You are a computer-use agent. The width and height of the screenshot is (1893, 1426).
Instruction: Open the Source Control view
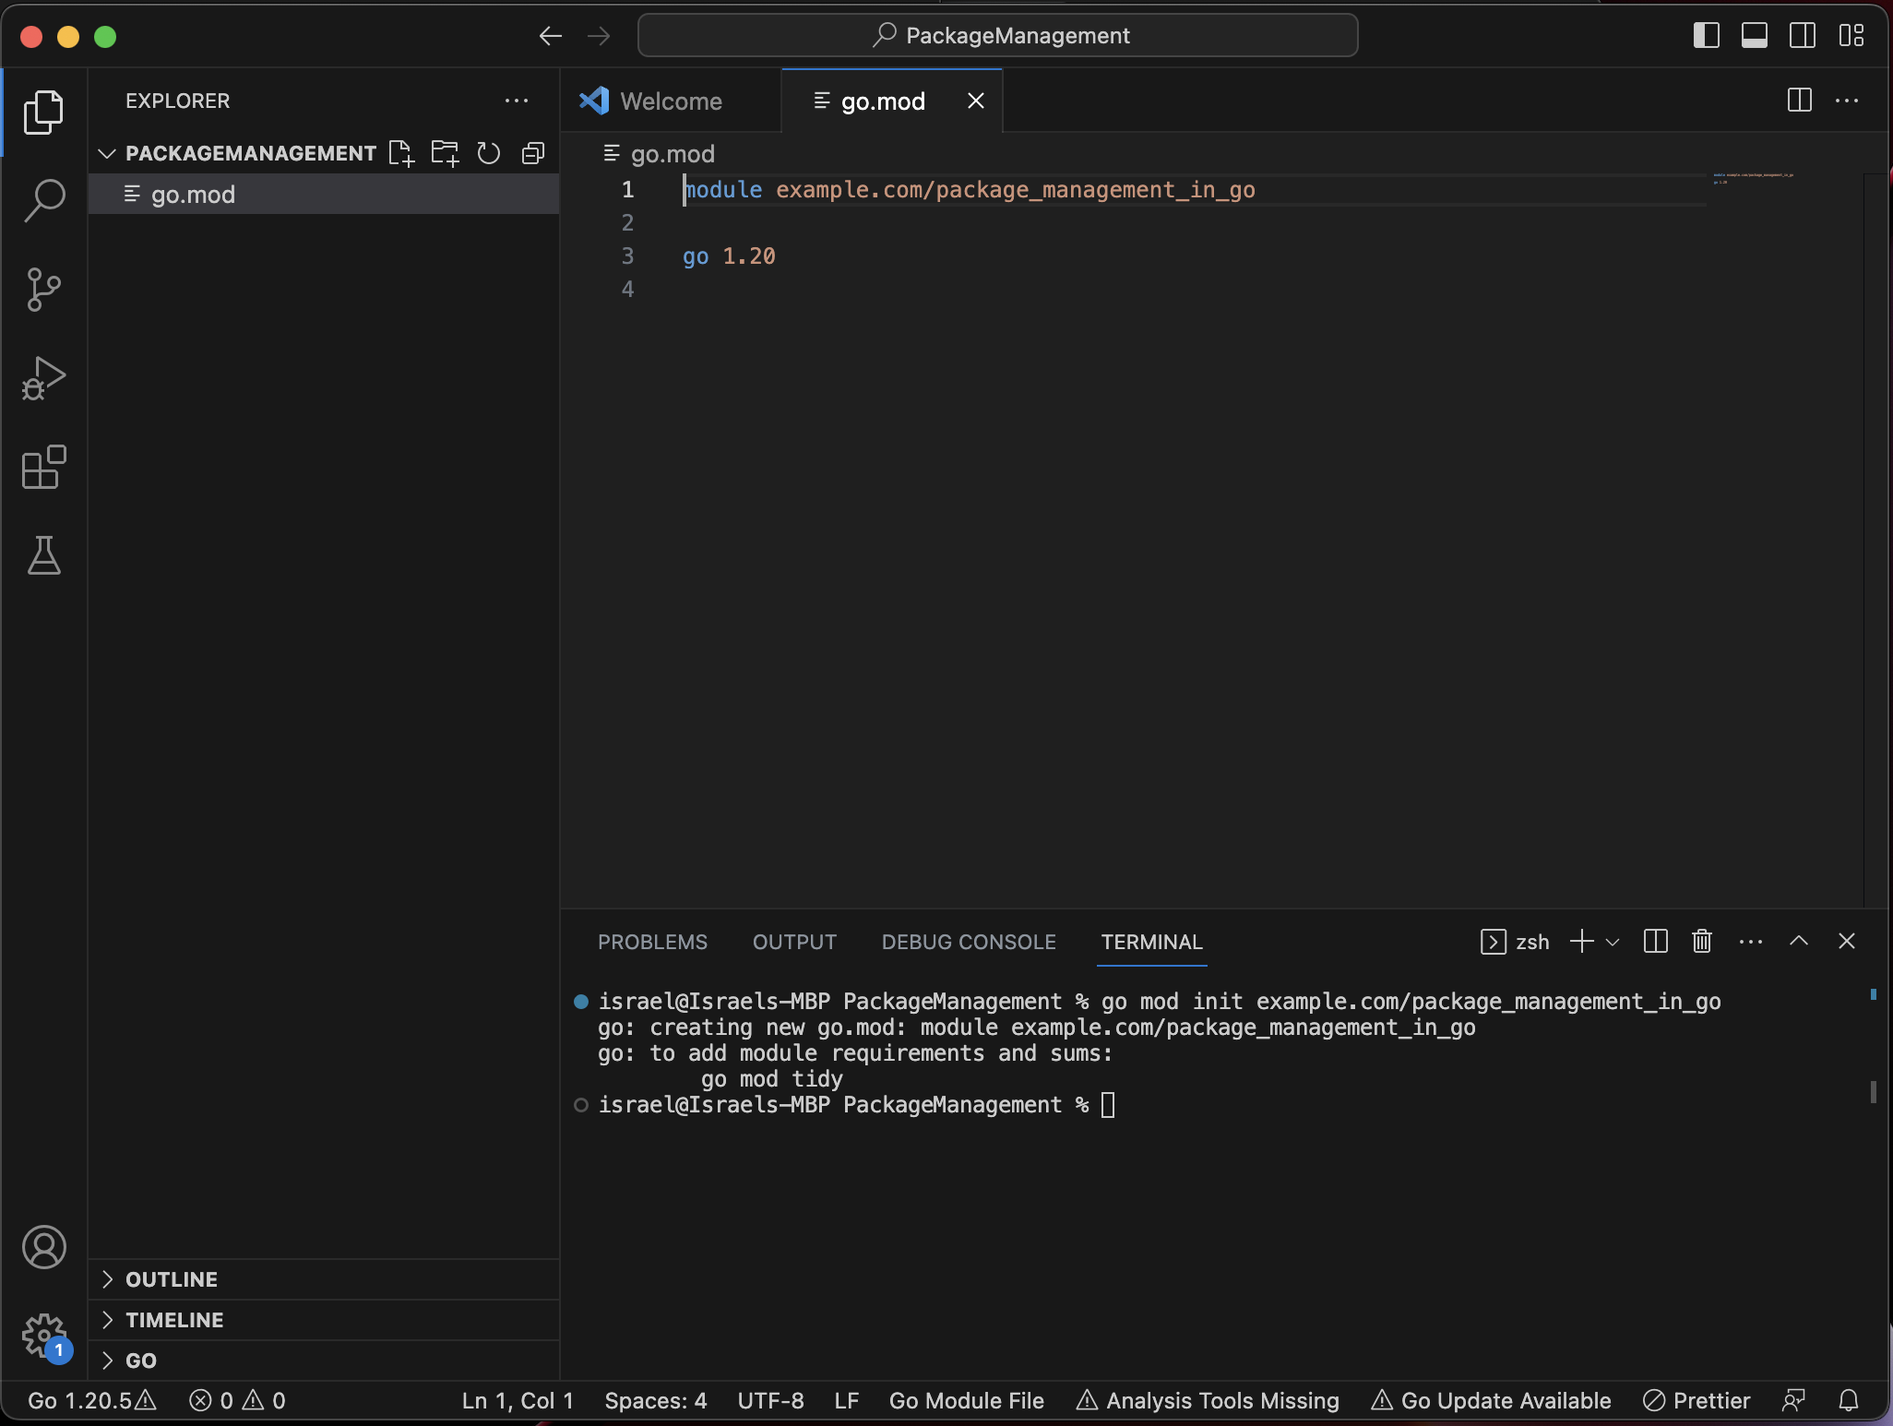coord(43,290)
